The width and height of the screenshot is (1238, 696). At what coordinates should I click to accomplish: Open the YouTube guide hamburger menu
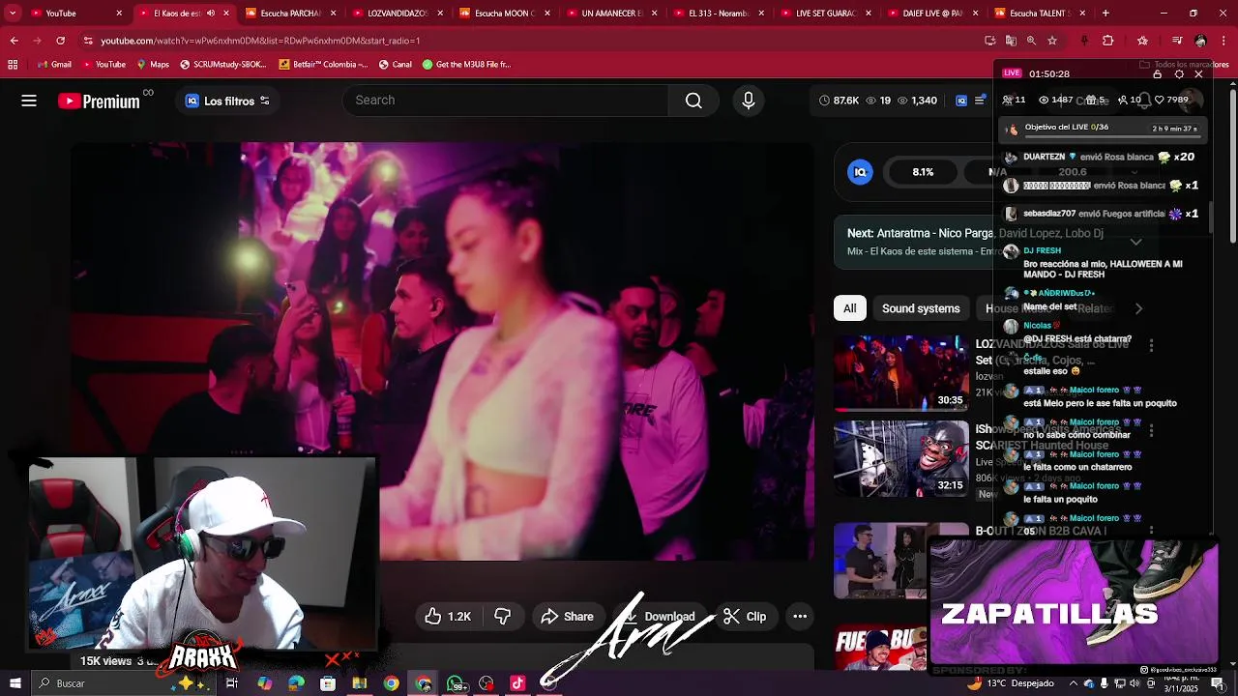pos(29,101)
